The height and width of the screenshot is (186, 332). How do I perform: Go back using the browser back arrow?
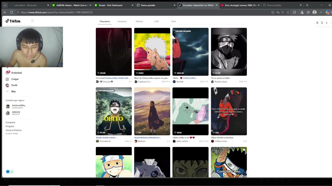(x=5, y=12)
